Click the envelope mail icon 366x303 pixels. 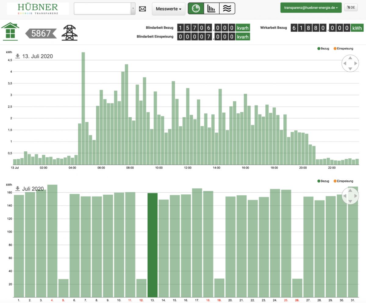coord(142,9)
